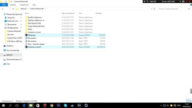192x108 pixels.
Task: Sort files by the Размер column
Action: [99, 13]
